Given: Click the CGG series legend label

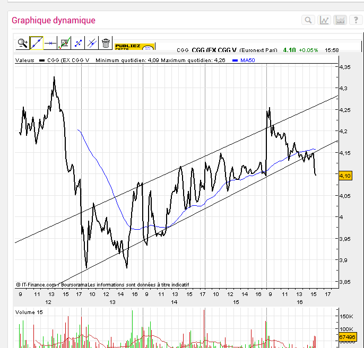Looking at the screenshot, I should (68, 60).
